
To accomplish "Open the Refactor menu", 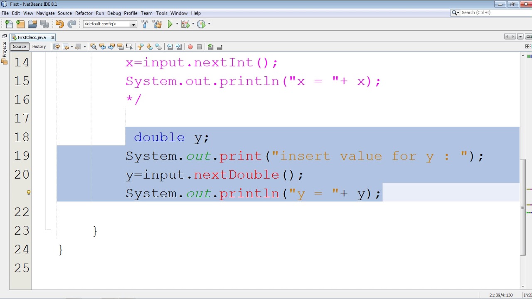I will pyautogui.click(x=84, y=13).
